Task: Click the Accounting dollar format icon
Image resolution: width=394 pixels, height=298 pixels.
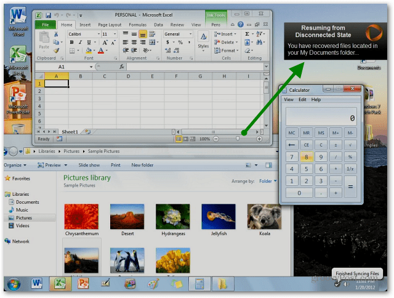Action: coord(167,42)
